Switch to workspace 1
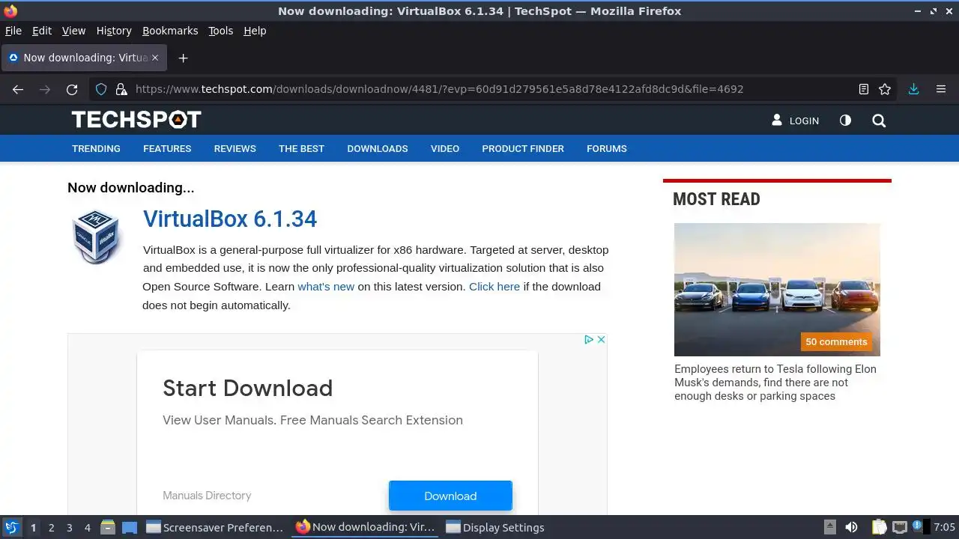Screen dimensions: 959x539 (x=33, y=527)
